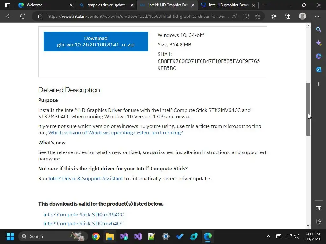
Task: Open Outlook in the sidebar
Action: [318, 70]
